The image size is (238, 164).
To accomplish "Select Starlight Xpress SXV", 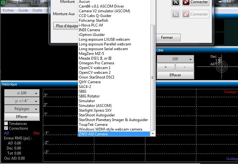I will pyautogui.click(x=114, y=110).
